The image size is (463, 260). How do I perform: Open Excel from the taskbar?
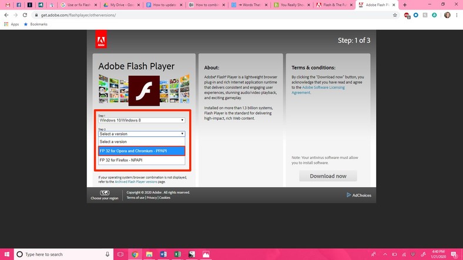pos(177,254)
